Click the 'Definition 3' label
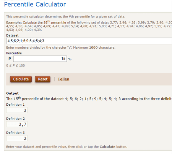This screenshot has height=154, width=172. pos(15,133)
